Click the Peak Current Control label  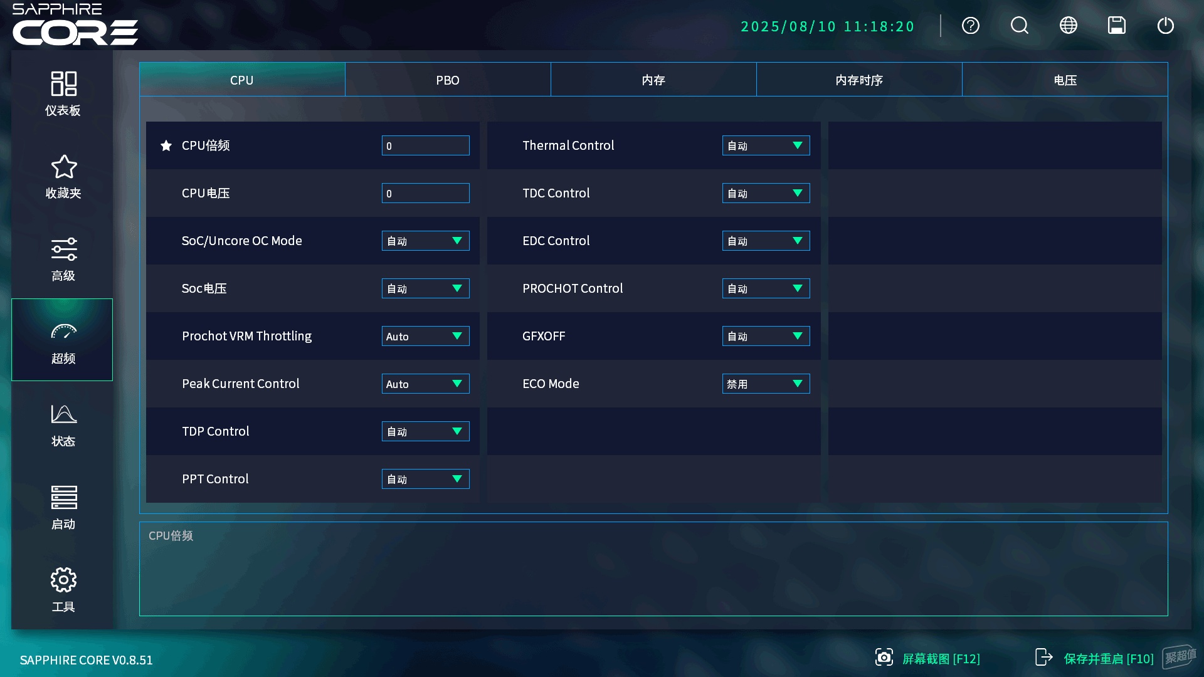[241, 384]
